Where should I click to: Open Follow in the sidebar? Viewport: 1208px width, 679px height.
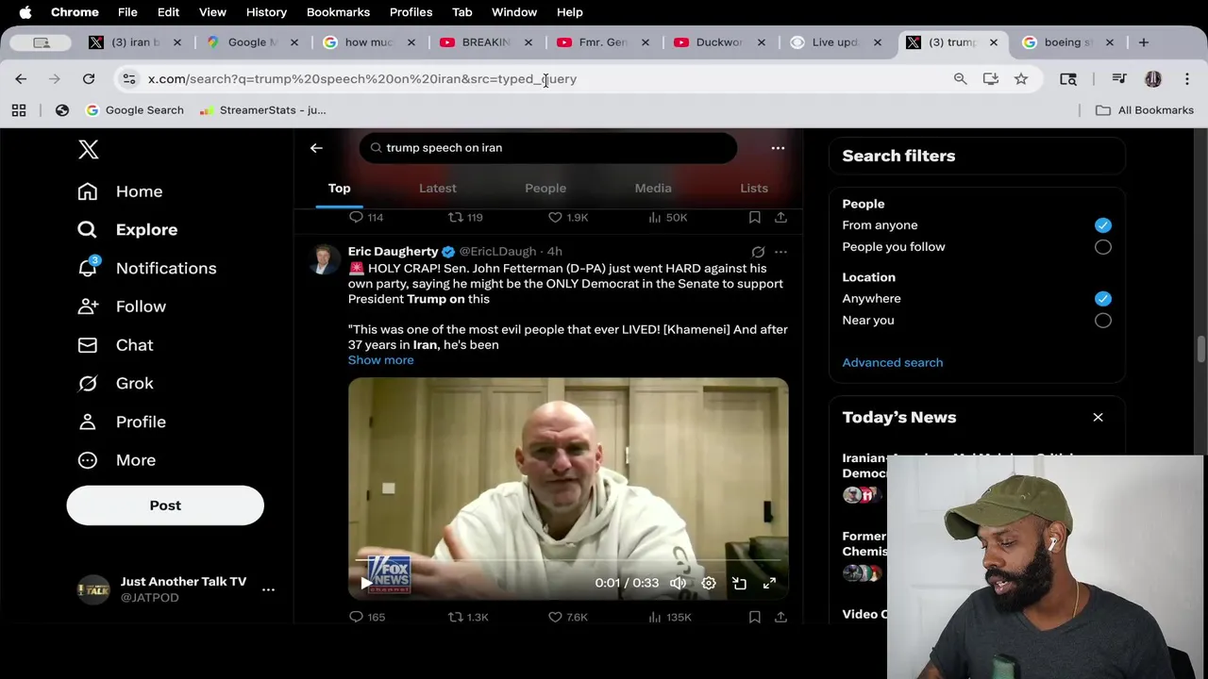tap(122, 306)
